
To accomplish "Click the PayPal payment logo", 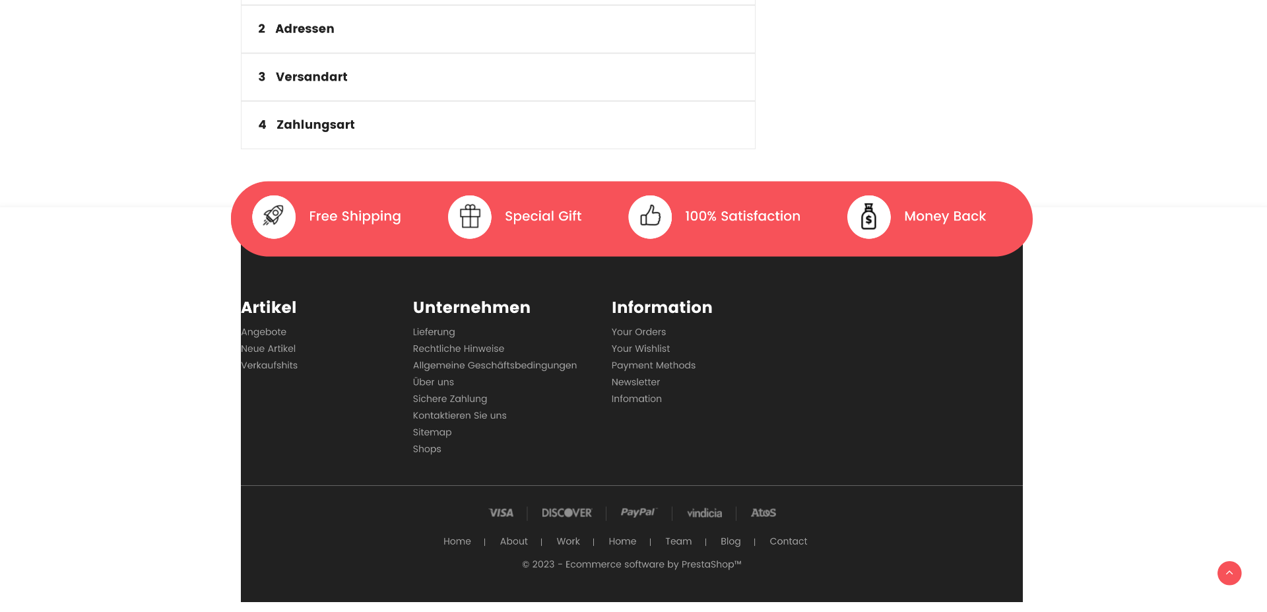I will (x=639, y=512).
